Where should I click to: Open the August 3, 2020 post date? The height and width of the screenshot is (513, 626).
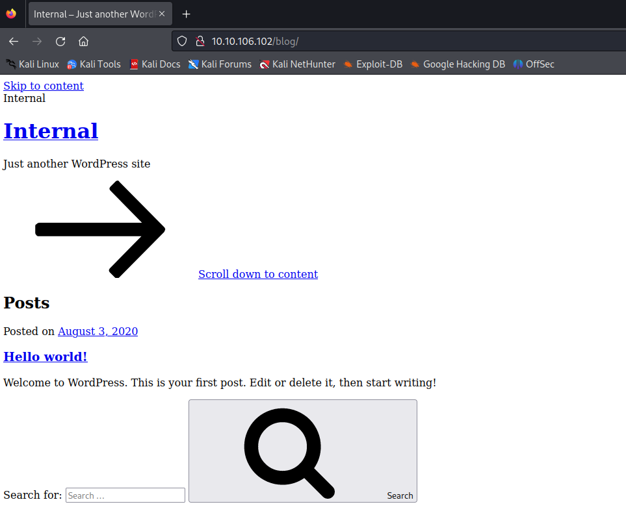98,331
